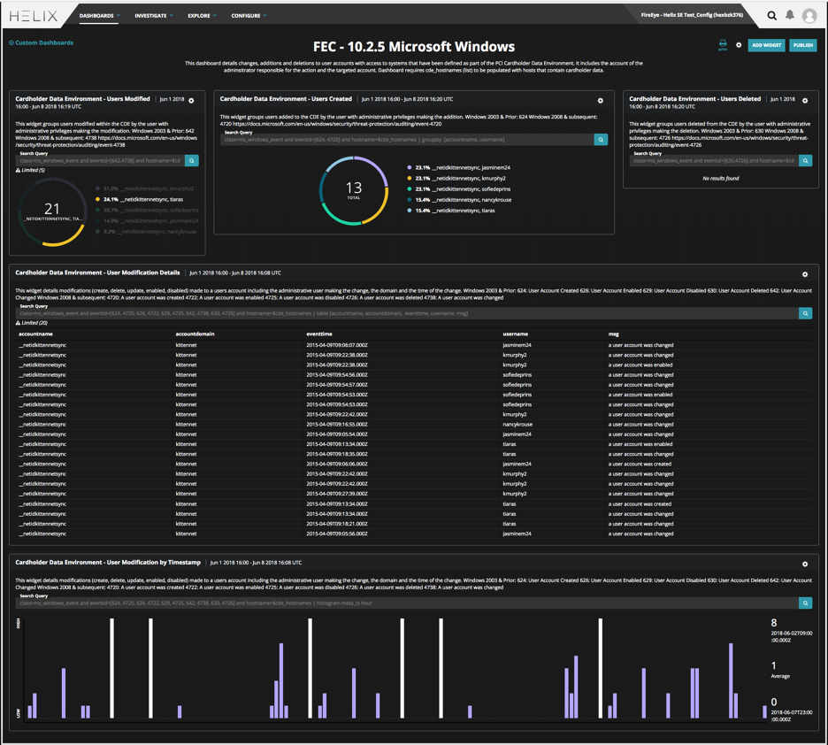
Task: Select legend swatch for 23.1% jasminem24
Action: tap(410, 167)
